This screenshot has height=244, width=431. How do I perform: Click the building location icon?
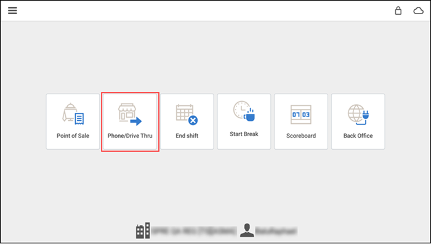[143, 230]
